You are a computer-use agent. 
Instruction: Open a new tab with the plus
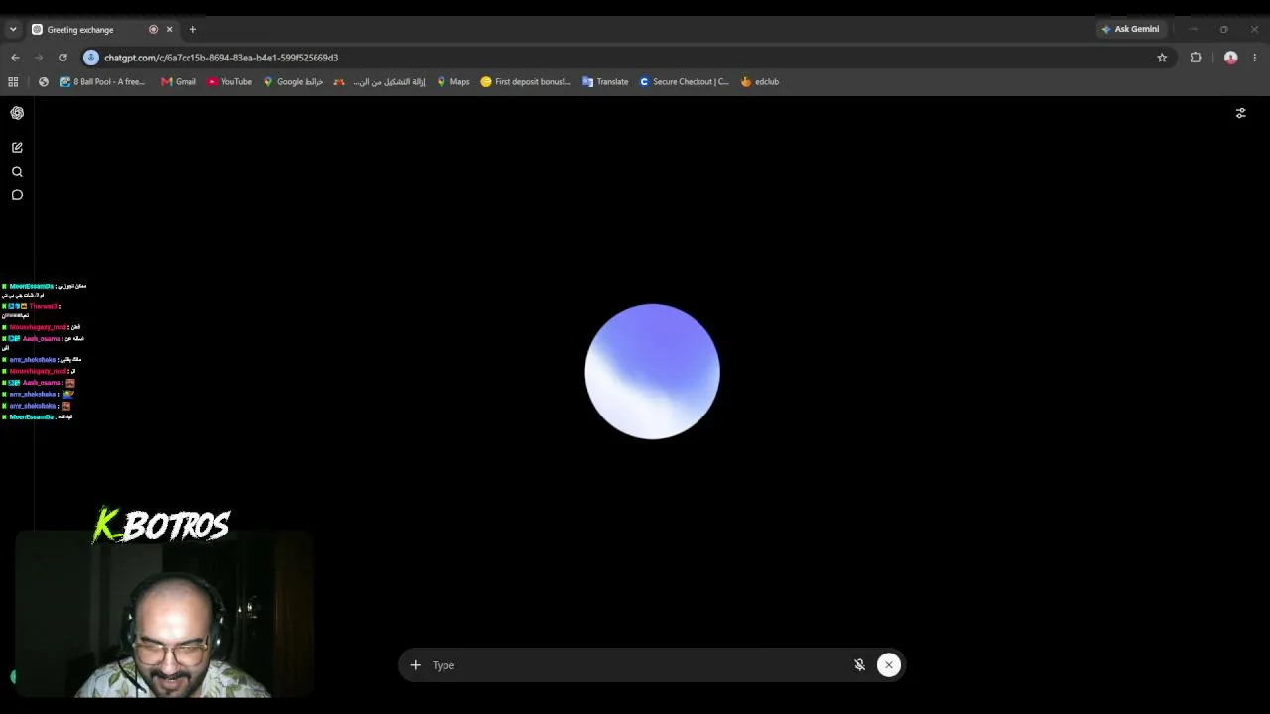coord(192,29)
